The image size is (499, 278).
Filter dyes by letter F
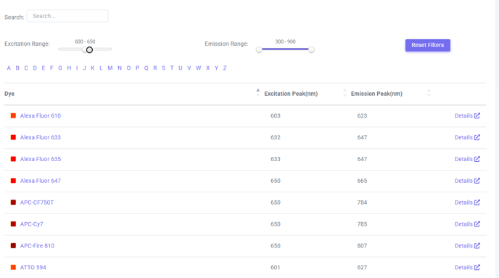coord(51,68)
